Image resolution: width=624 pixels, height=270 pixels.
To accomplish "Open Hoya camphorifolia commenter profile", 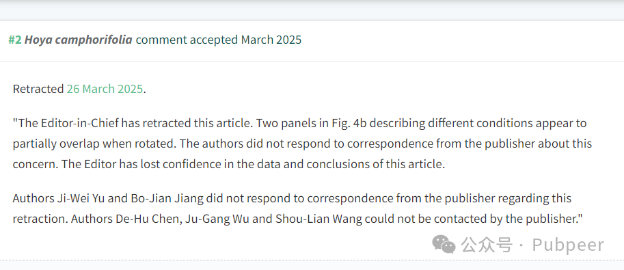I will tap(79, 40).
